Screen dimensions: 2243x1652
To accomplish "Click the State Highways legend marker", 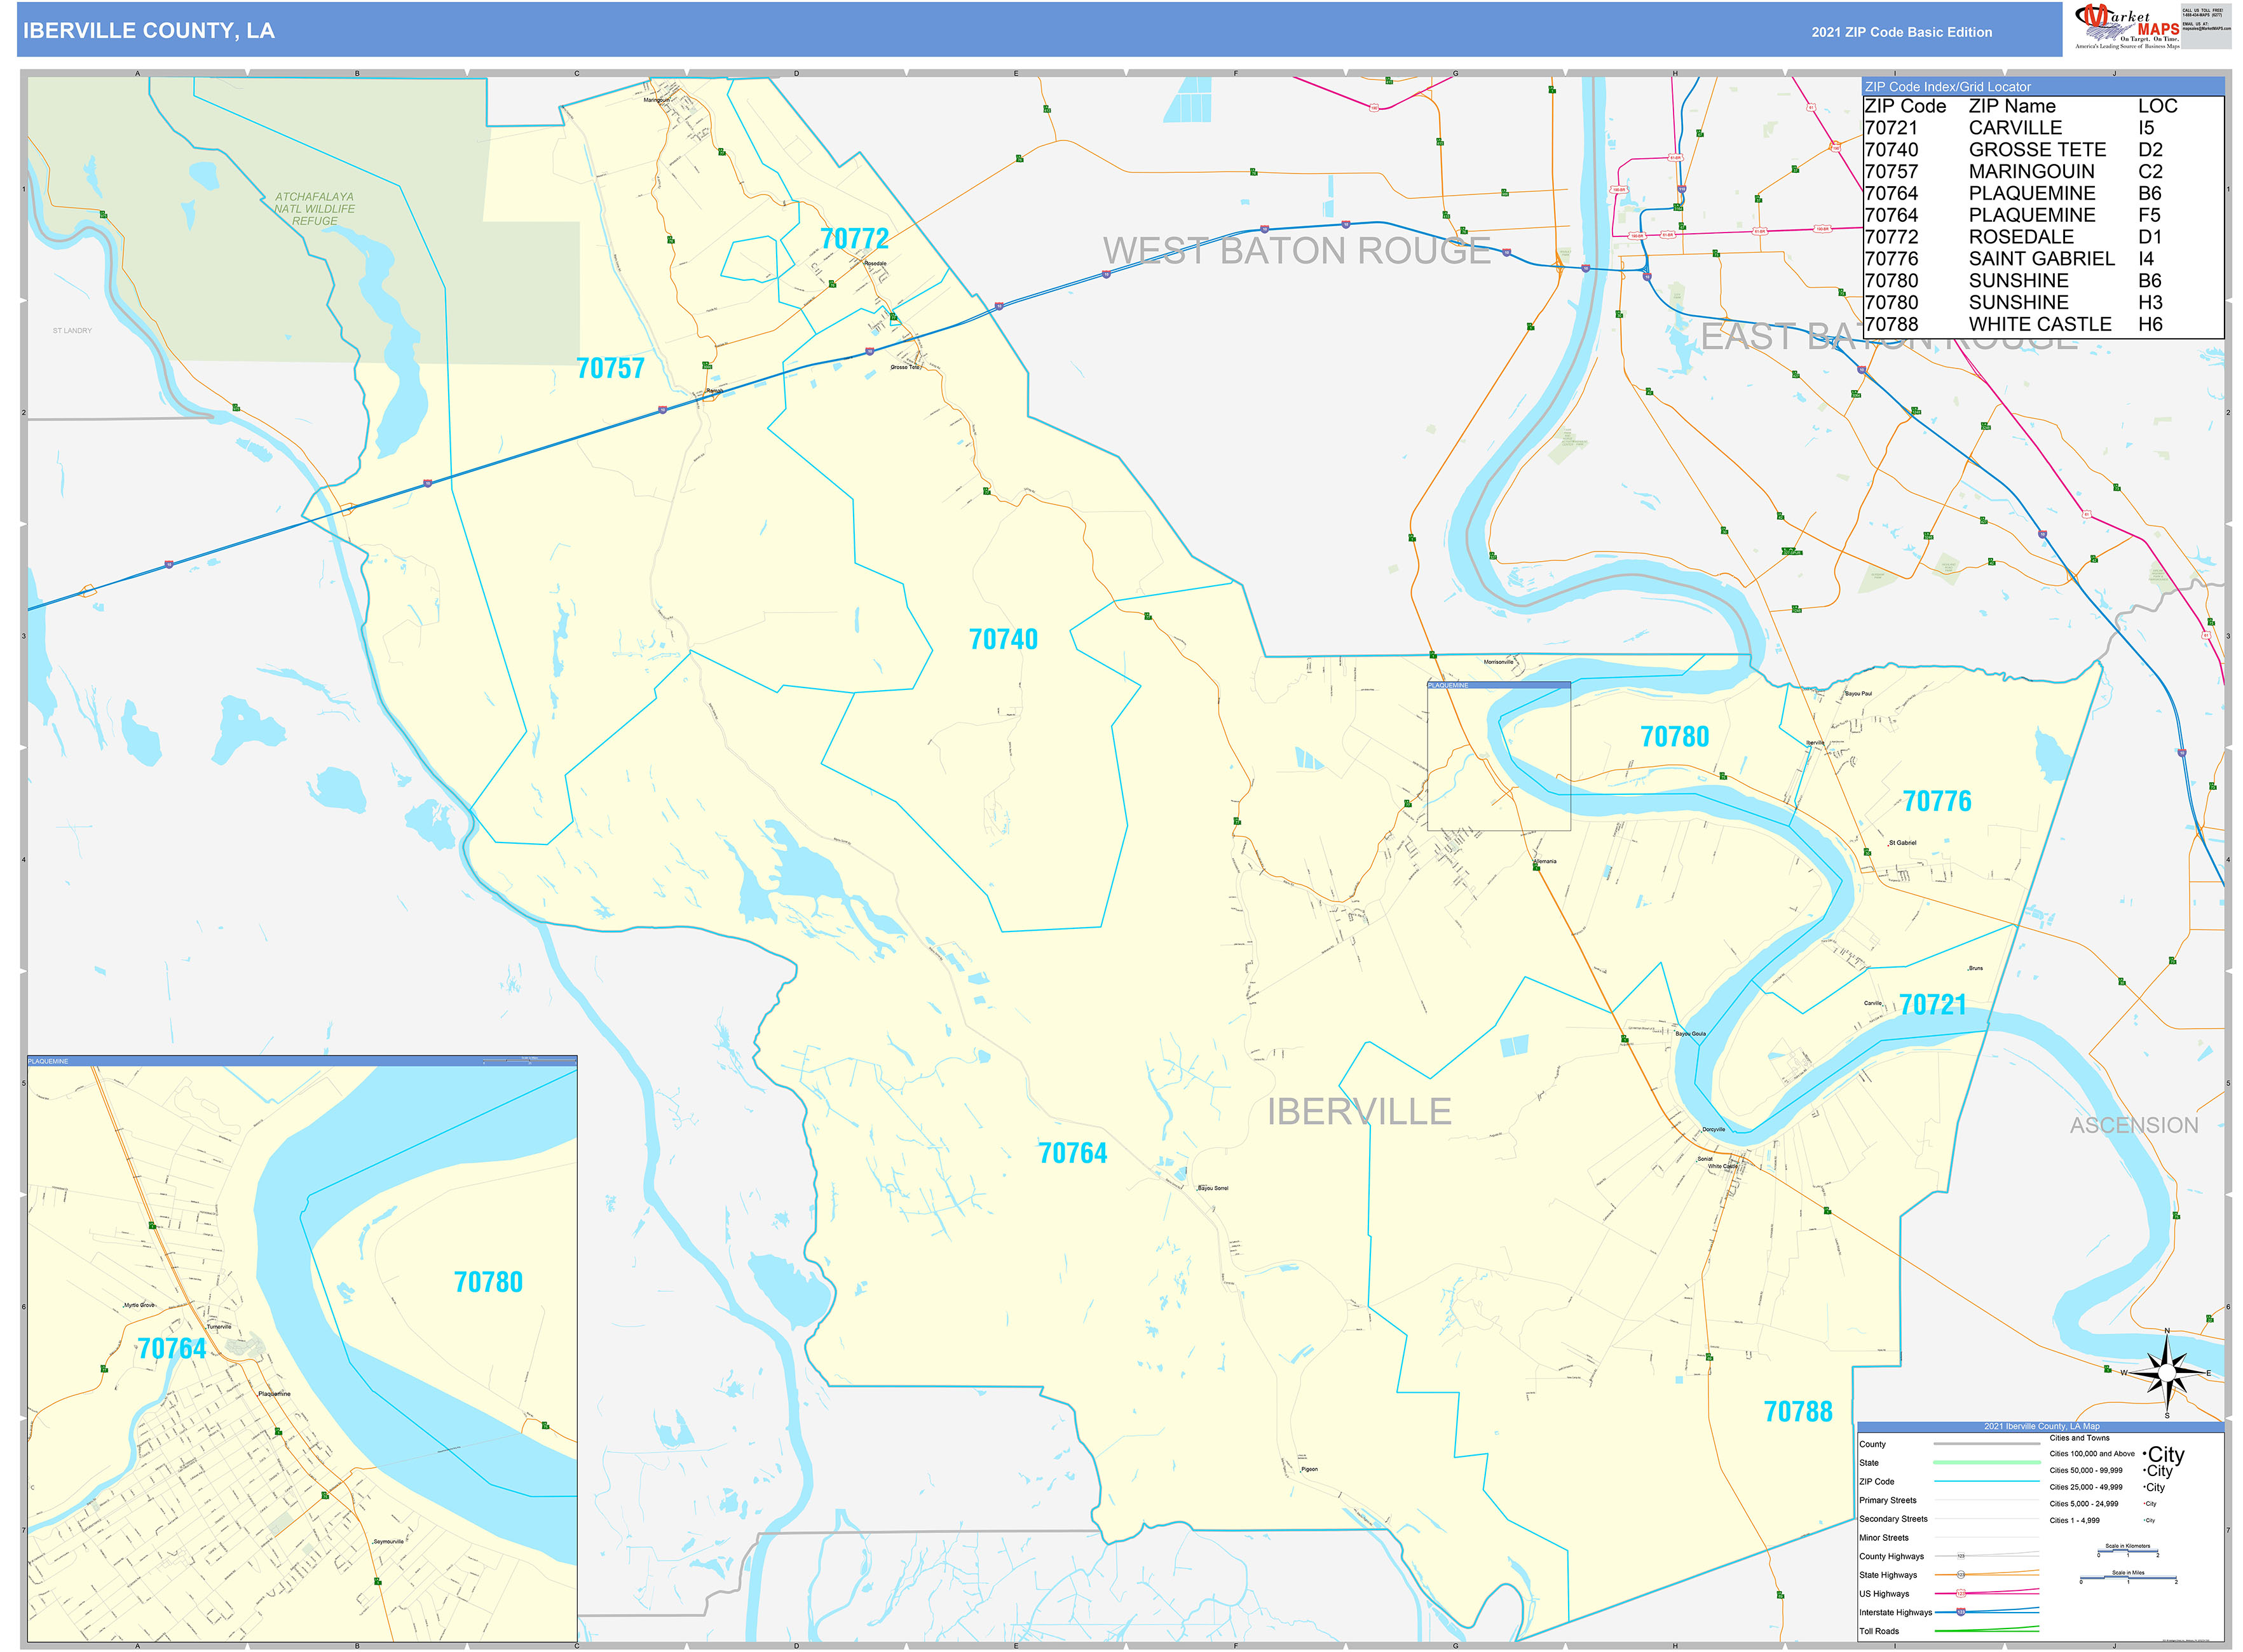I will (x=1961, y=1574).
